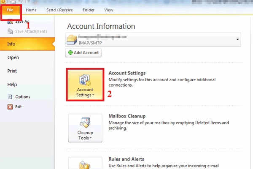
Task: Click the Cleanup Tools envelope-brush icon
Action: point(85,123)
